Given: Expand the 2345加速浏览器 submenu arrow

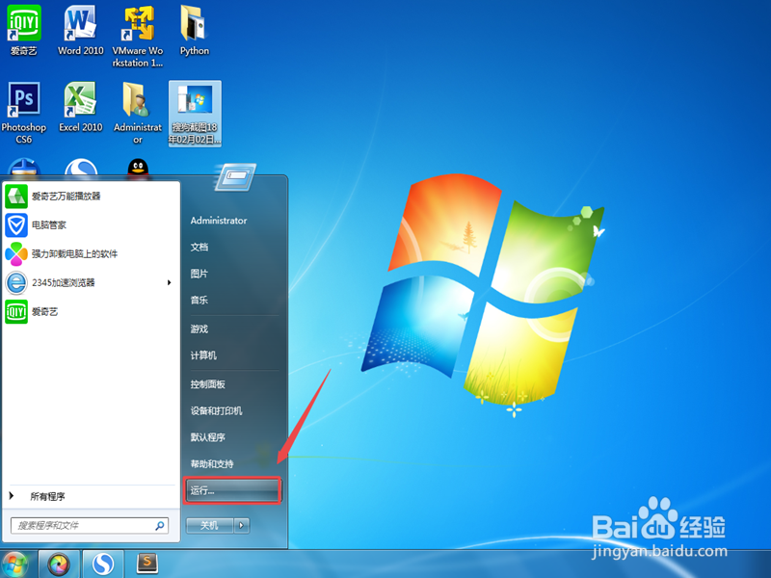Looking at the screenshot, I should pyautogui.click(x=170, y=282).
